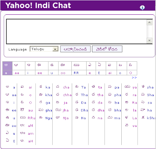The image size is (156, 149).
Task: Click 'kSha' in the consonant list
Action: [x=151, y=118]
